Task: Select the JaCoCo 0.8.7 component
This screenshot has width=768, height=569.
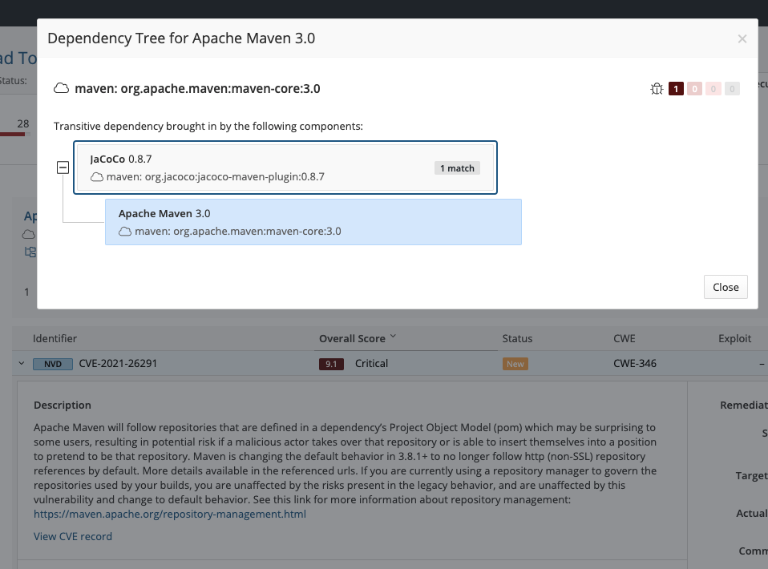Action: point(285,167)
